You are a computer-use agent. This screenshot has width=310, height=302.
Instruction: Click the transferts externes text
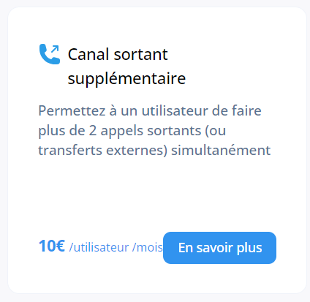tap(103, 150)
